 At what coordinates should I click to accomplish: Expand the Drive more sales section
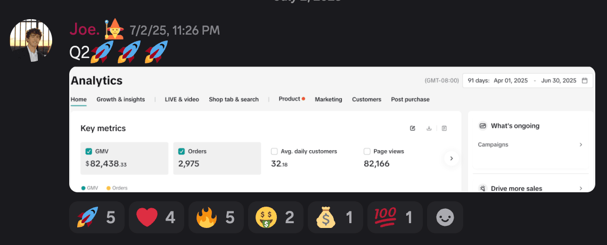(581, 189)
